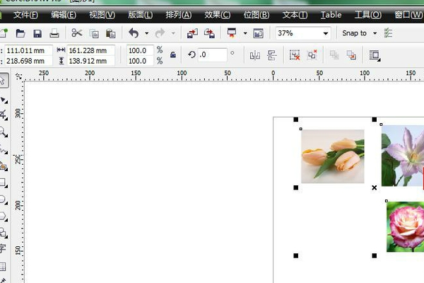
Task: Click the Import icon
Action: pos(192,33)
